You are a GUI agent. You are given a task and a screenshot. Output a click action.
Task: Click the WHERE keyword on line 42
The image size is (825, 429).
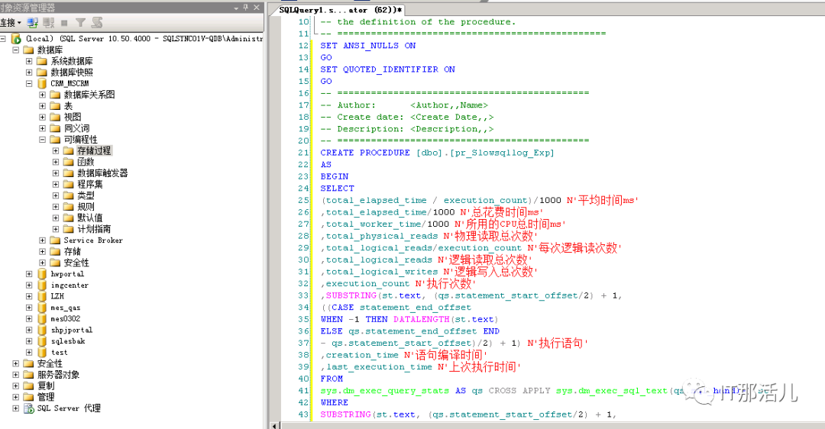[x=334, y=403]
